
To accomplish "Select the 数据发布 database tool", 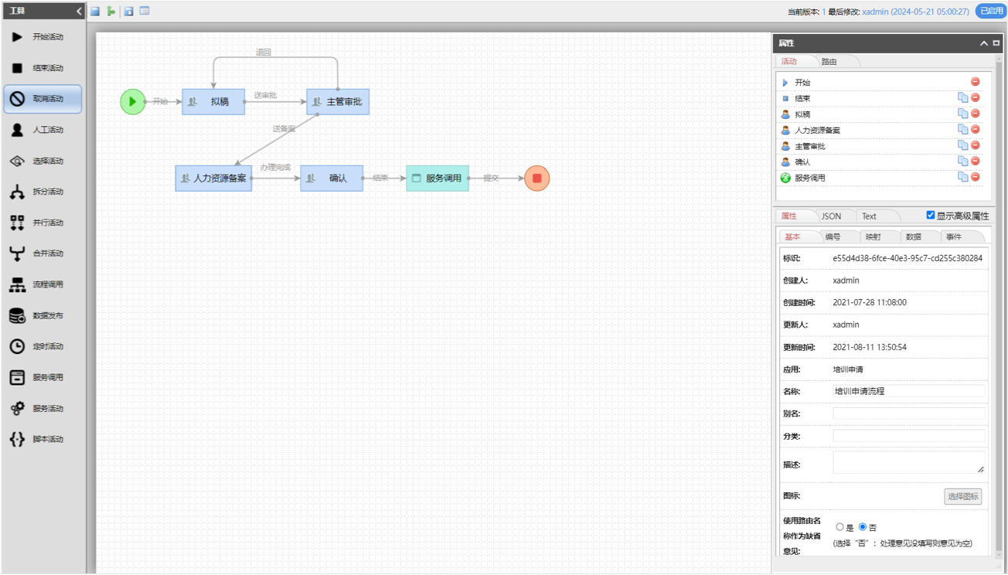I will (43, 315).
